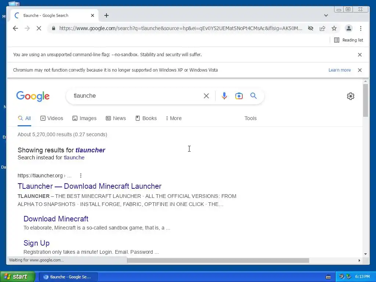Dismiss the Windows XP unsupported warning
Image resolution: width=376 pixels, height=282 pixels.
tap(360, 70)
